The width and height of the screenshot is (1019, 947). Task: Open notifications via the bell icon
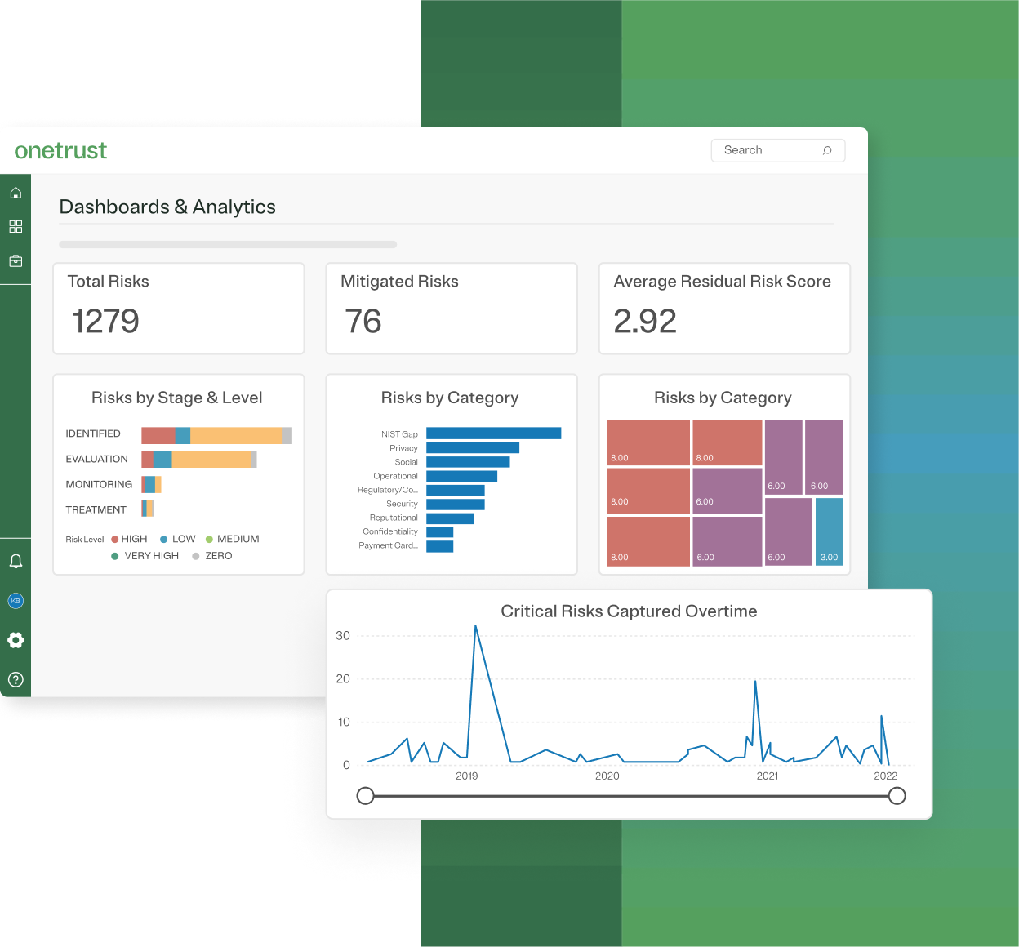[16, 560]
